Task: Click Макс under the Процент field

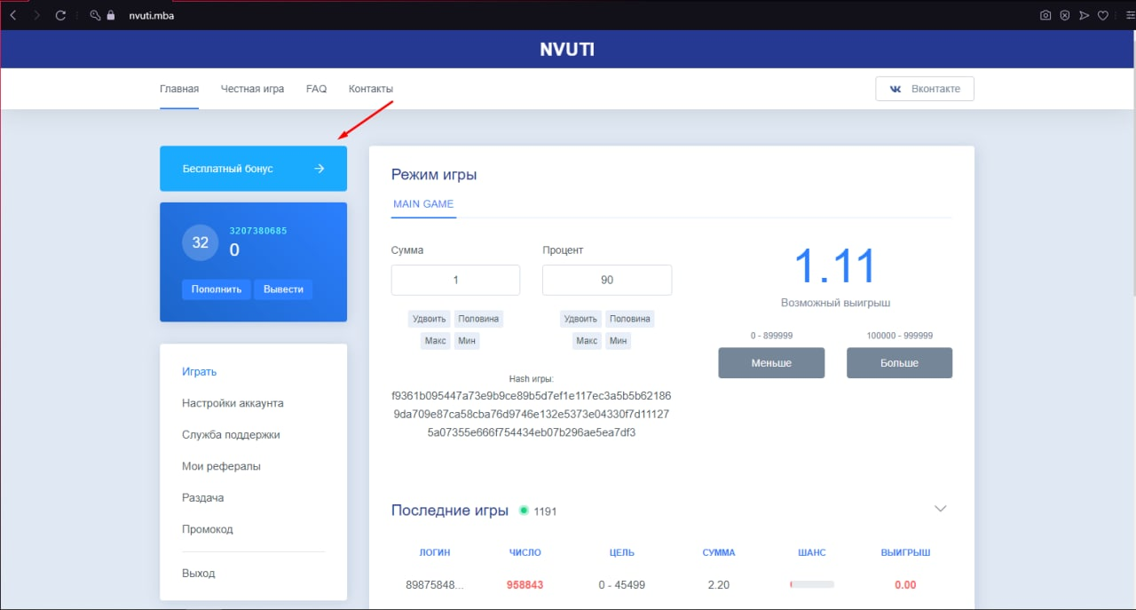Action: click(587, 341)
